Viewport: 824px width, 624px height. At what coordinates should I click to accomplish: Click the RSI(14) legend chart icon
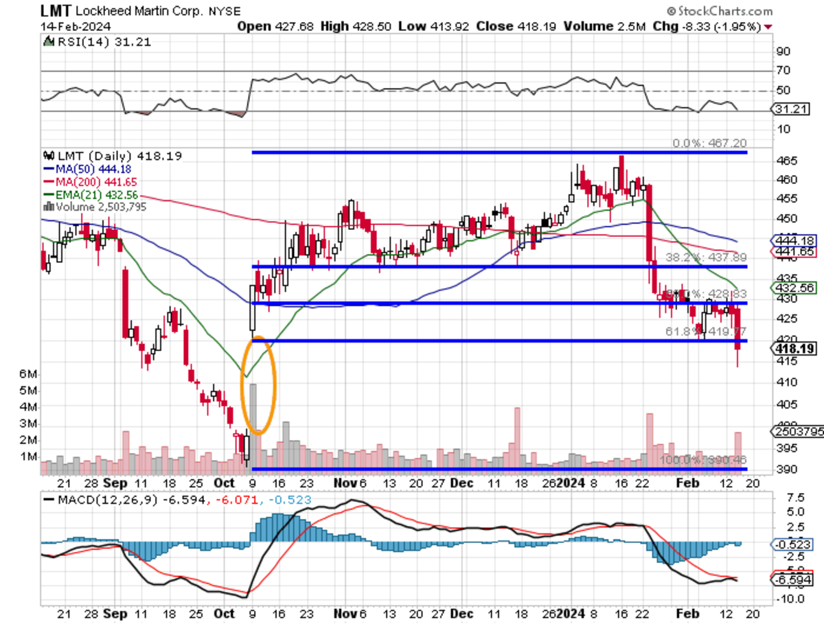(49, 42)
